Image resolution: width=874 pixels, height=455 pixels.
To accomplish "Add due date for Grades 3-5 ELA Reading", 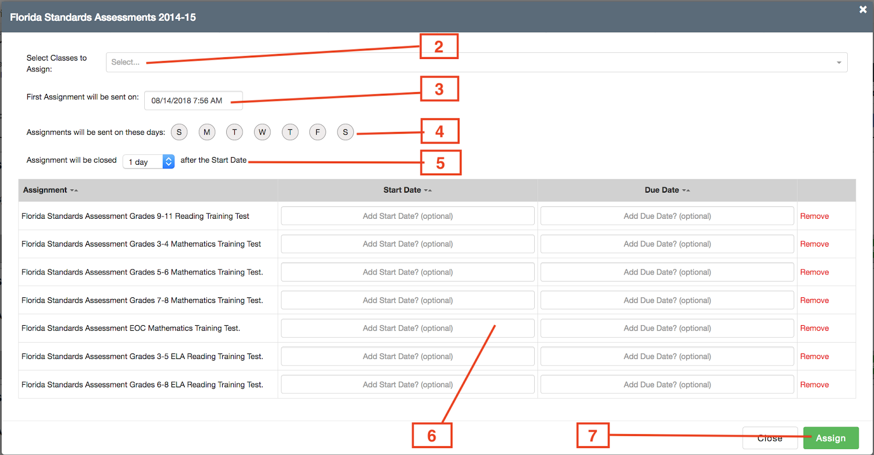I will tap(667, 356).
